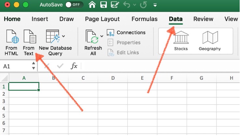Image resolution: width=241 pixels, height=137 pixels.
Task: Expand the Refresh All dropdown arrow
Action: tap(102, 36)
